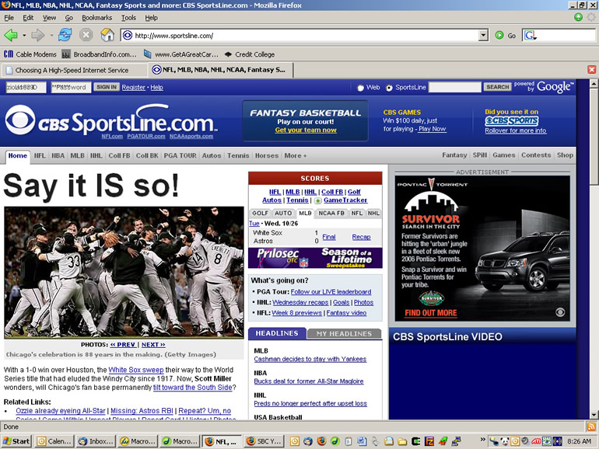
Task: Open the File menu
Action: [9, 18]
